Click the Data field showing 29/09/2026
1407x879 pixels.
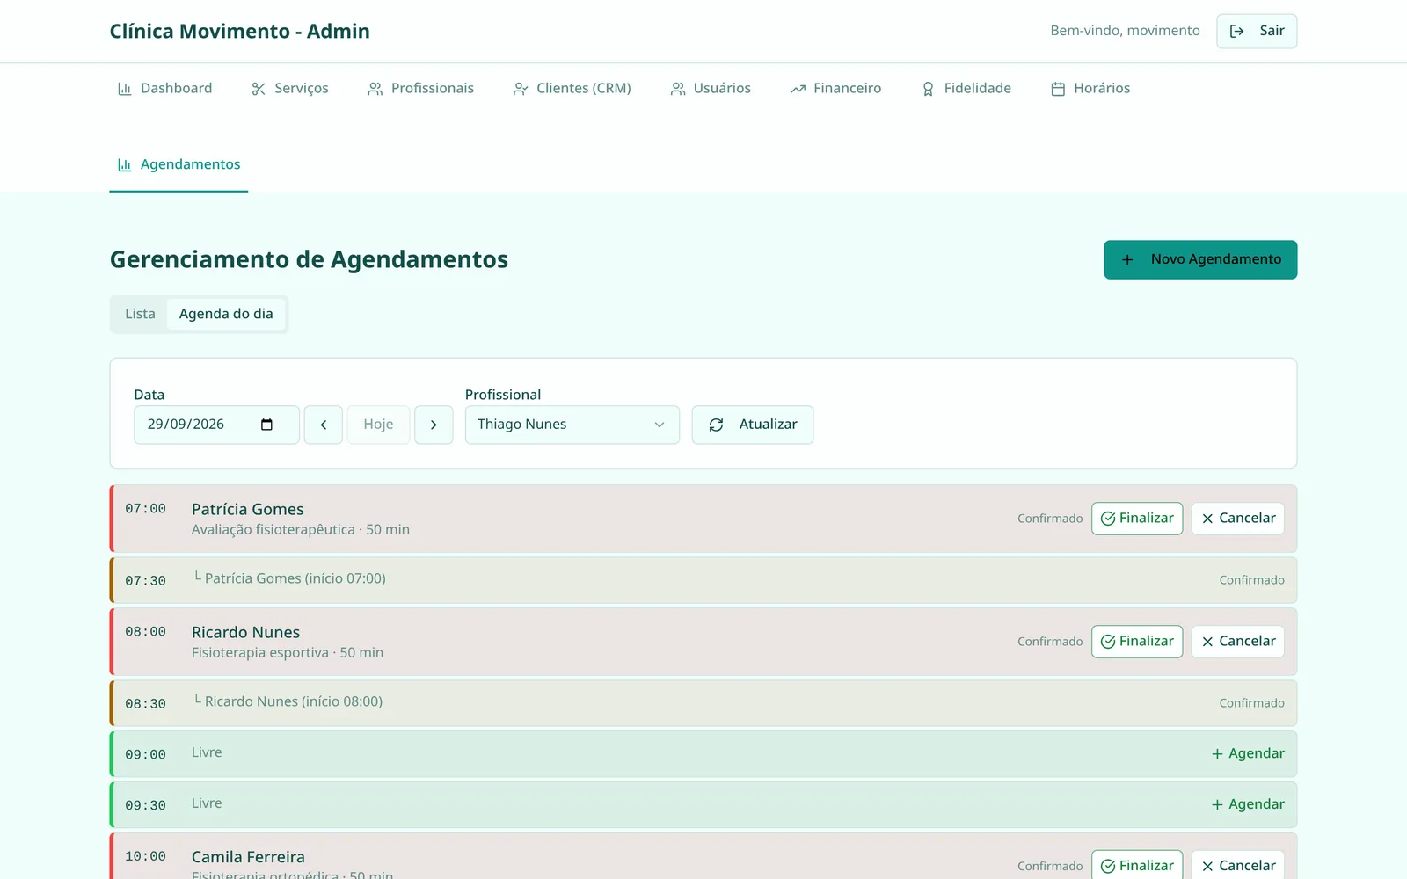pyautogui.click(x=216, y=425)
